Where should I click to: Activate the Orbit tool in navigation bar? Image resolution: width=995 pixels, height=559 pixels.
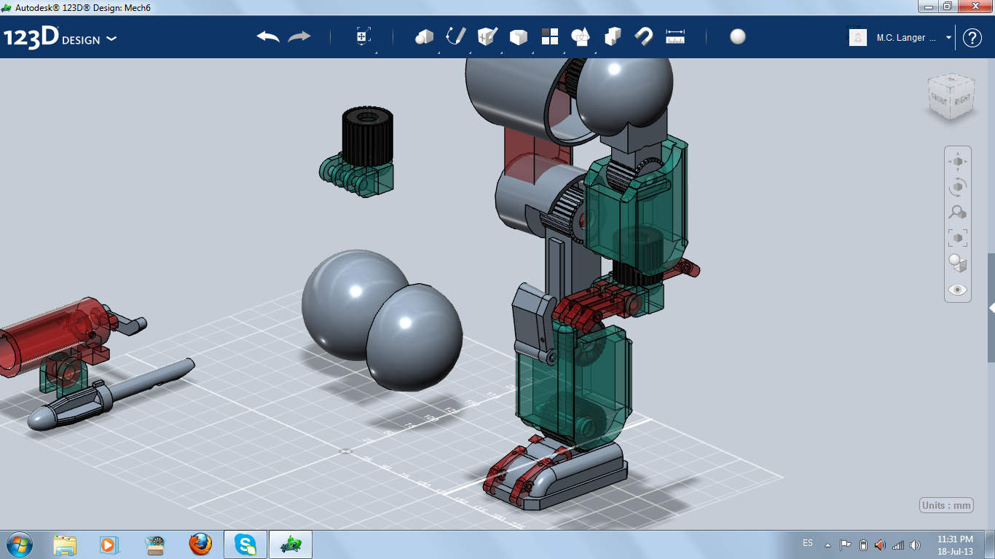coord(958,187)
